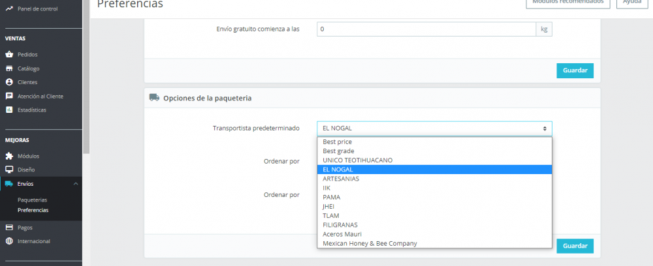The image size is (653, 266).
Task: Click Guardar under Opciones de la paquetería
Action: [575, 246]
